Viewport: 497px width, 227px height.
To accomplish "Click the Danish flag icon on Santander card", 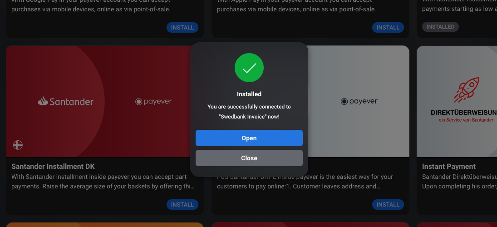I will click(18, 145).
